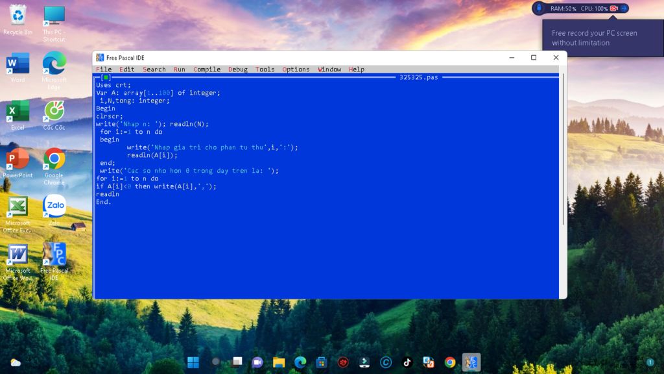Select the Excel desktop shortcut
The image size is (664, 374).
(18, 116)
